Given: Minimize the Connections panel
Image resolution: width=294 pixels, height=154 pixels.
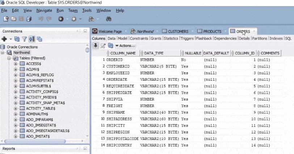Looking at the screenshot, I should pyautogui.click(x=85, y=31).
